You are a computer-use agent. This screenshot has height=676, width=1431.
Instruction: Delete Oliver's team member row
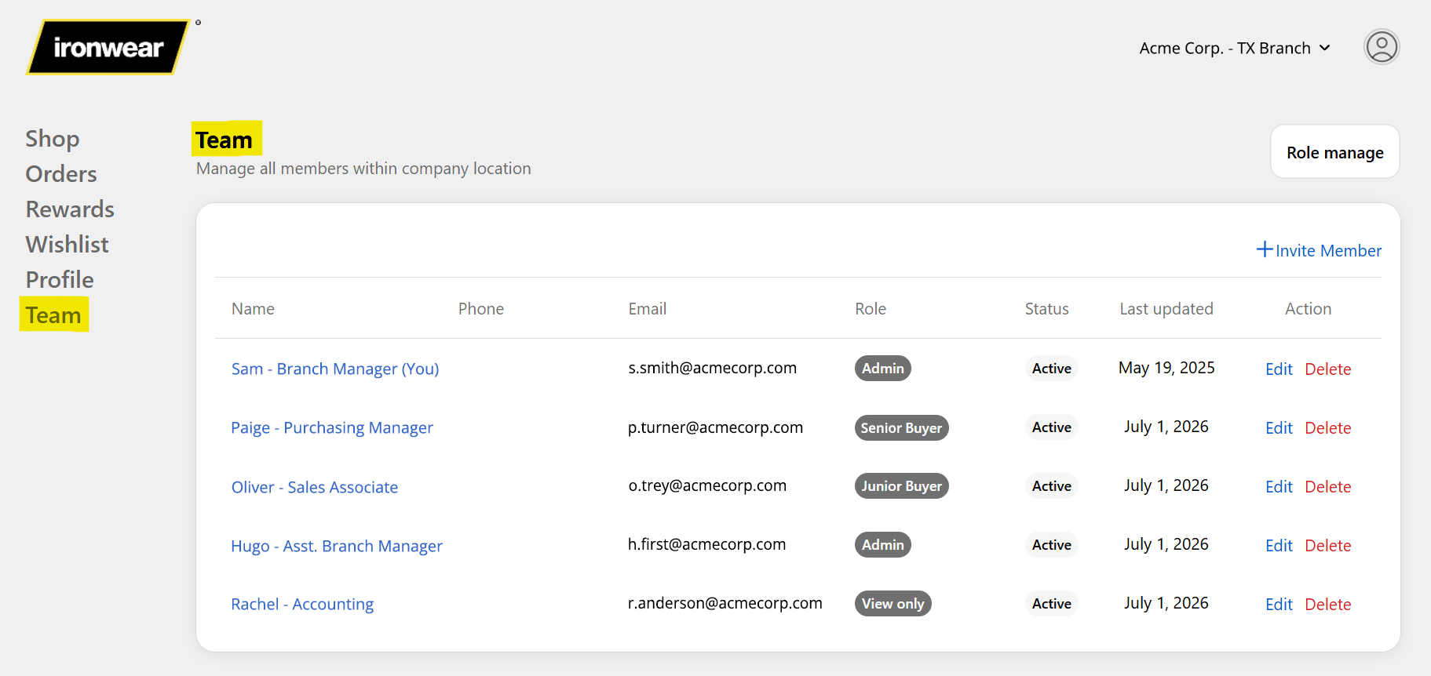(1328, 486)
